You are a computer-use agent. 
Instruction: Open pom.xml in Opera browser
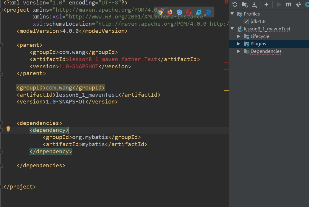[x=189, y=12]
